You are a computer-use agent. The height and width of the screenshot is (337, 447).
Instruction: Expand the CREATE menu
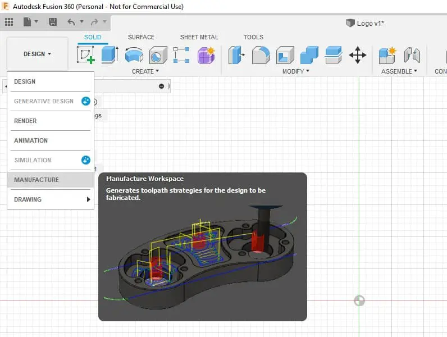pyautogui.click(x=145, y=71)
